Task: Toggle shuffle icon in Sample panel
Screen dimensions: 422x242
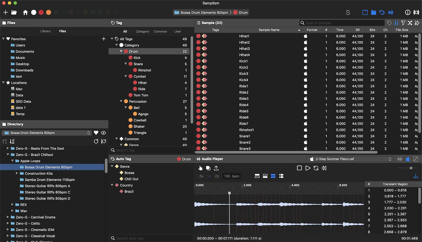Action: tap(410, 23)
